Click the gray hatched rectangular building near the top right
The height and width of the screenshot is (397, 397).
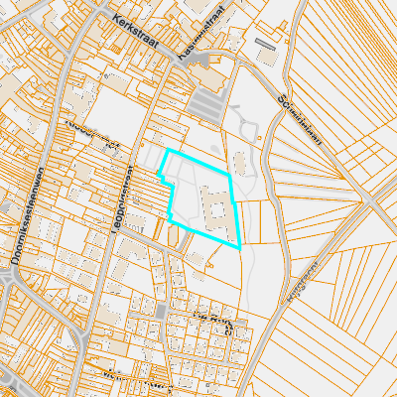point(266,45)
